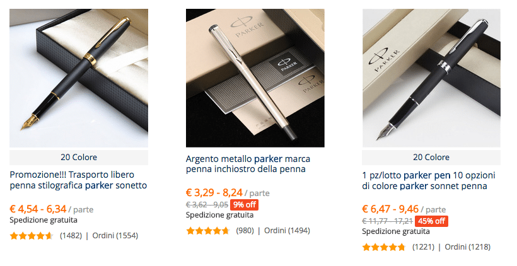Click the Ordini (1218) orders link
Screen dimensions: 517x266
coord(468,247)
